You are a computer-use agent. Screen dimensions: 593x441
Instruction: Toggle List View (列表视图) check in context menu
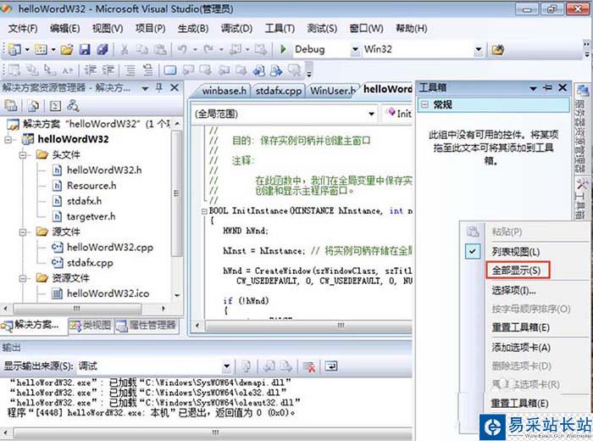point(473,251)
